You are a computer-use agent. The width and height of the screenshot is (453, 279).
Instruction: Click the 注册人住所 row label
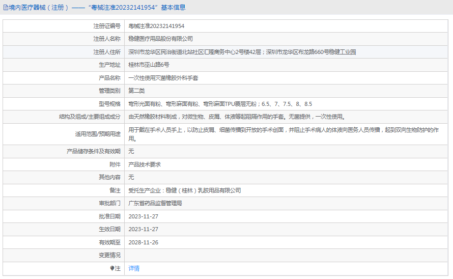[106, 52]
